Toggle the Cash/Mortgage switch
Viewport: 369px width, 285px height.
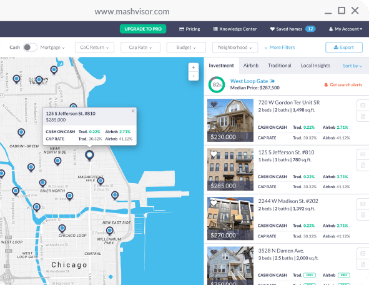[30, 47]
